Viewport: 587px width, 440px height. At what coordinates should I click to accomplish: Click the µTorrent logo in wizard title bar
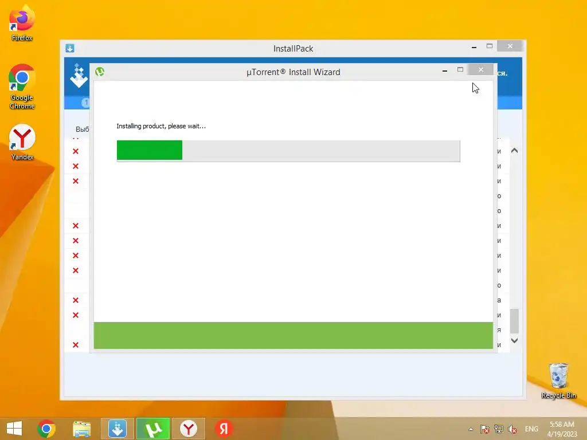100,72
